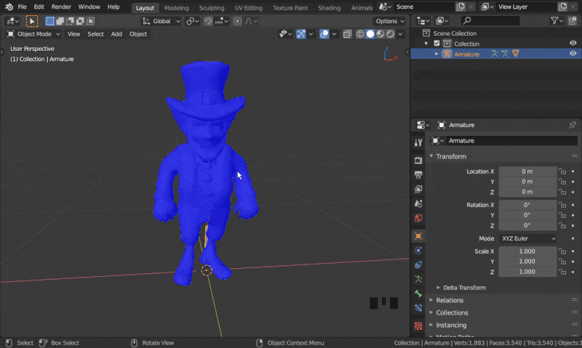This screenshot has width=582, height=348.
Task: Open the File menu
Action: click(23, 7)
